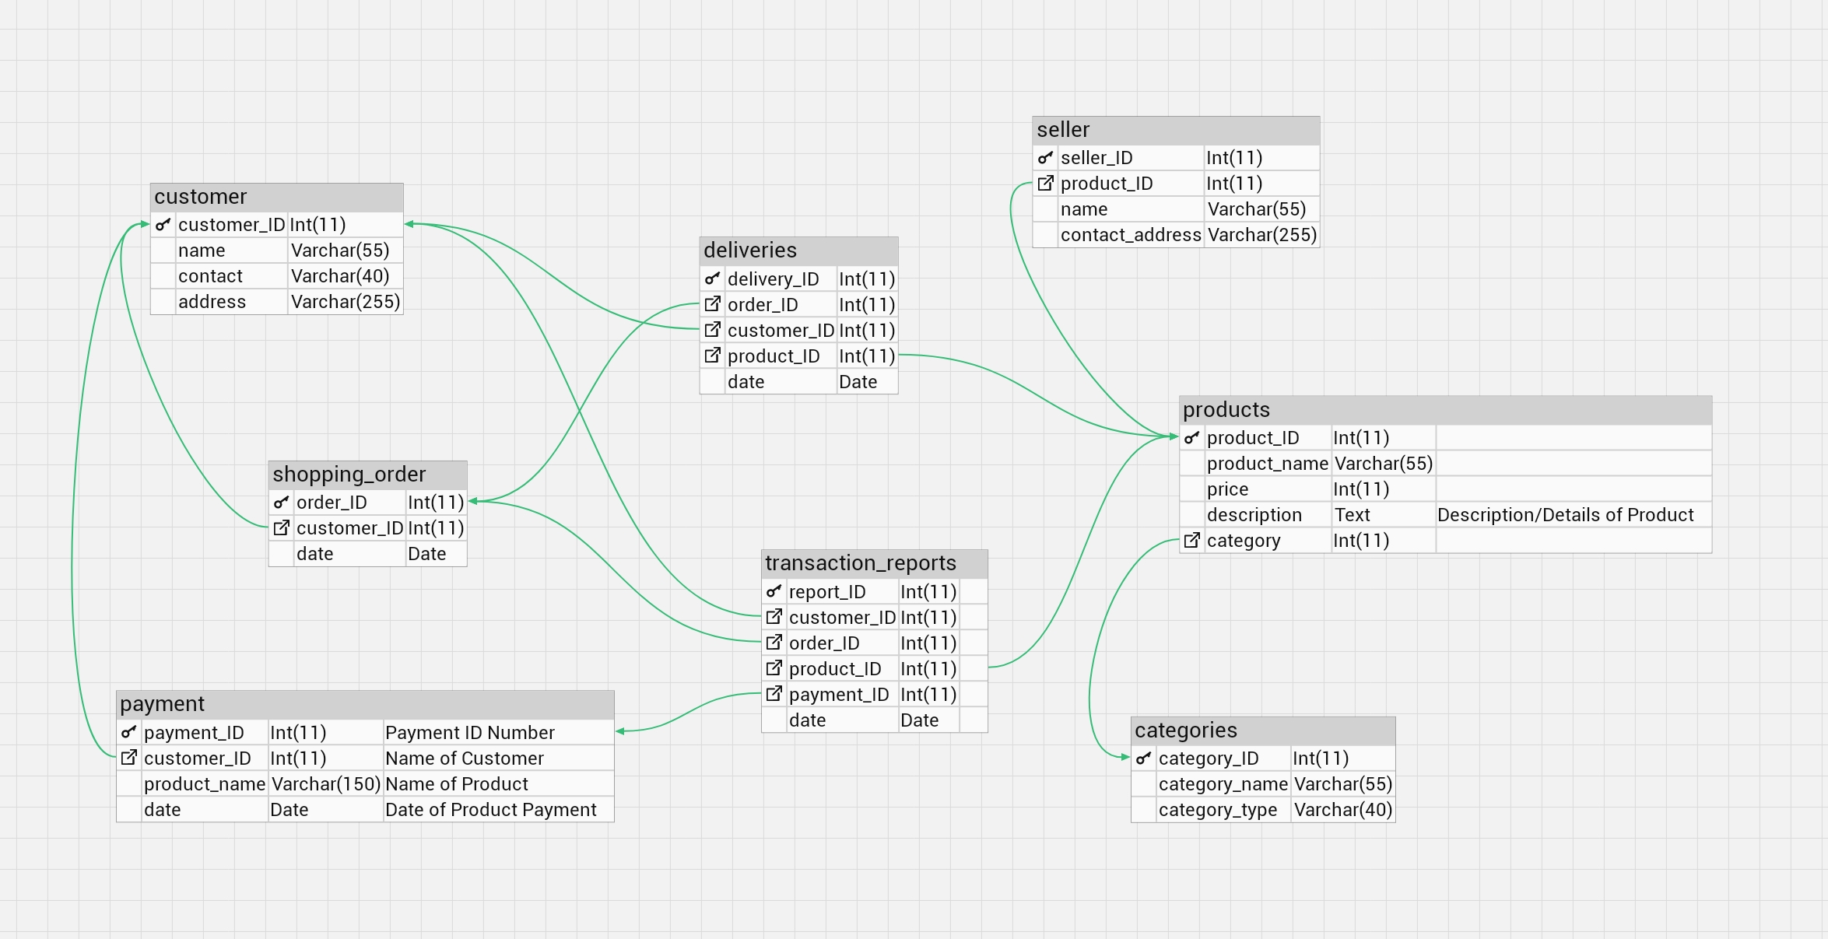
Task: Click foreign key icon beside customer_ID in deliveries
Action: pyautogui.click(x=712, y=330)
